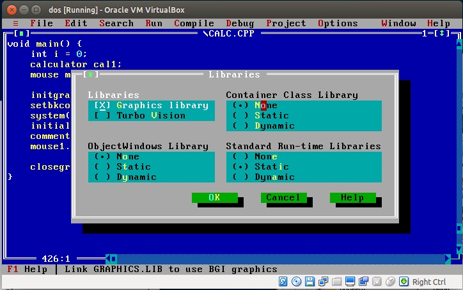Click the VirtualBox shared folders icon

tap(336, 281)
